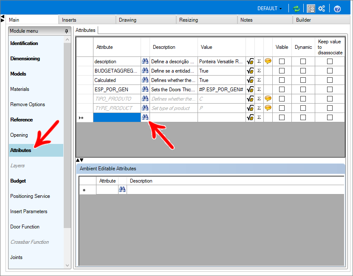Pin the Module menu panel

tap(66, 31)
